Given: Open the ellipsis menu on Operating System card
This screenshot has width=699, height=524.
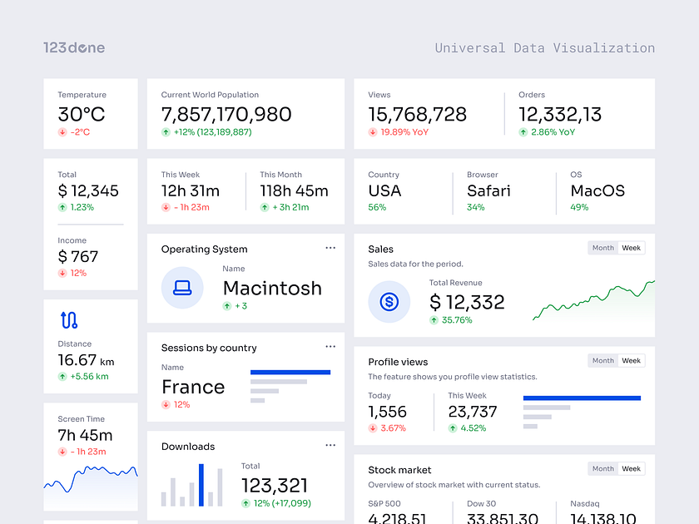Looking at the screenshot, I should click(x=330, y=247).
